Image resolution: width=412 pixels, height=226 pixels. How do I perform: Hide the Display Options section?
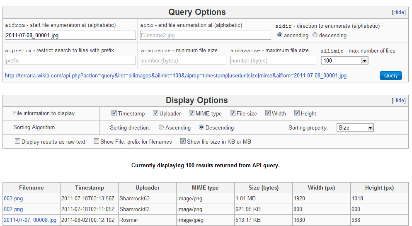click(x=399, y=101)
